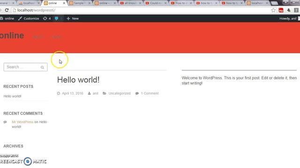The image size is (300, 168).
Task: Open the Howdy, anil account menu
Action: tap(290, 19)
